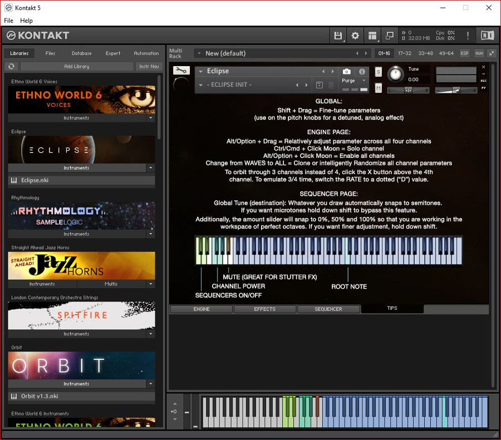This screenshot has height=440, width=501.
Task: Click the save (floppy disk) icon
Action: click(338, 36)
